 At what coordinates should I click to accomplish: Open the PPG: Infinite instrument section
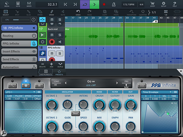pos(19,44)
